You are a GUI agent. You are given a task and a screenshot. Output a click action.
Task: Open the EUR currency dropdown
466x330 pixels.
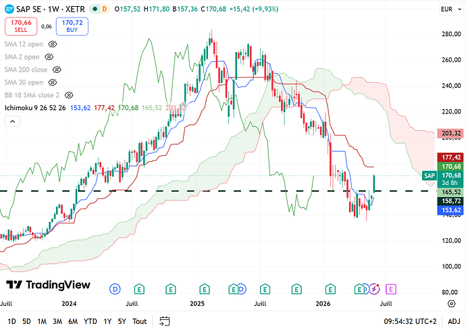(451, 9)
